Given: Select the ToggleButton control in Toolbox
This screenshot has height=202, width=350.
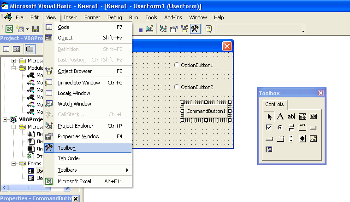Looking at the screenshot, I should [x=291, y=128].
